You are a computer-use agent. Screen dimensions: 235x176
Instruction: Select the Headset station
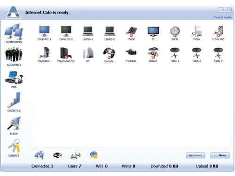[x=131, y=55]
